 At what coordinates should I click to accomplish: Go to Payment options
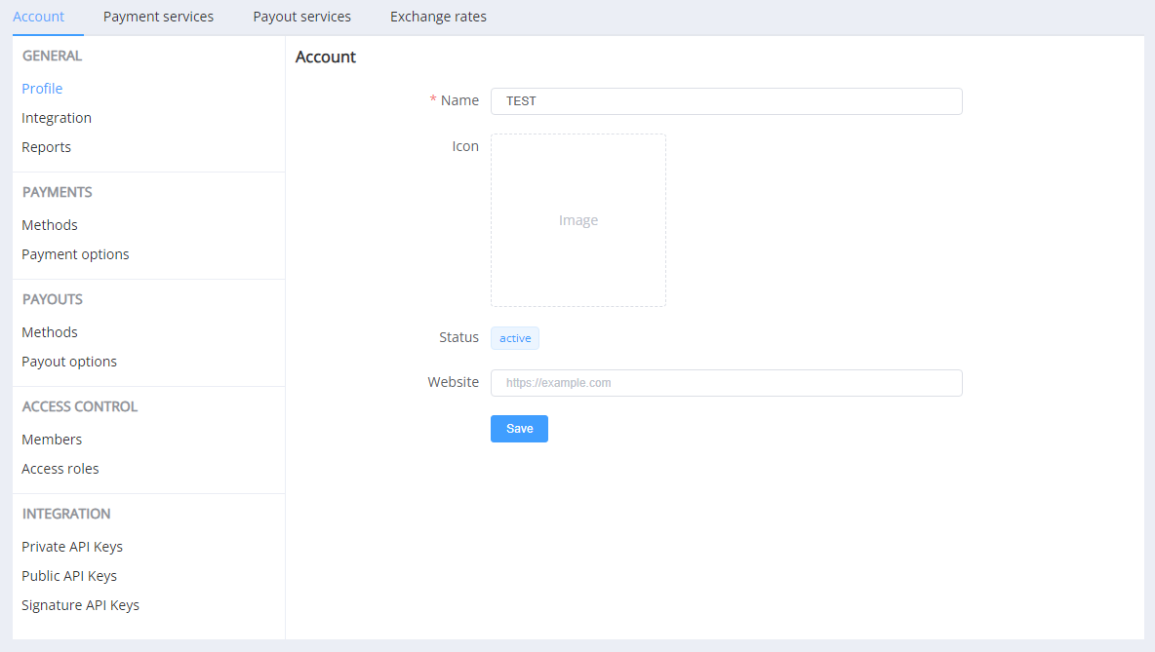pos(75,254)
